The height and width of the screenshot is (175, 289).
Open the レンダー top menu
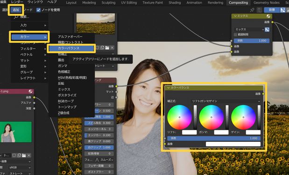click(17, 2)
